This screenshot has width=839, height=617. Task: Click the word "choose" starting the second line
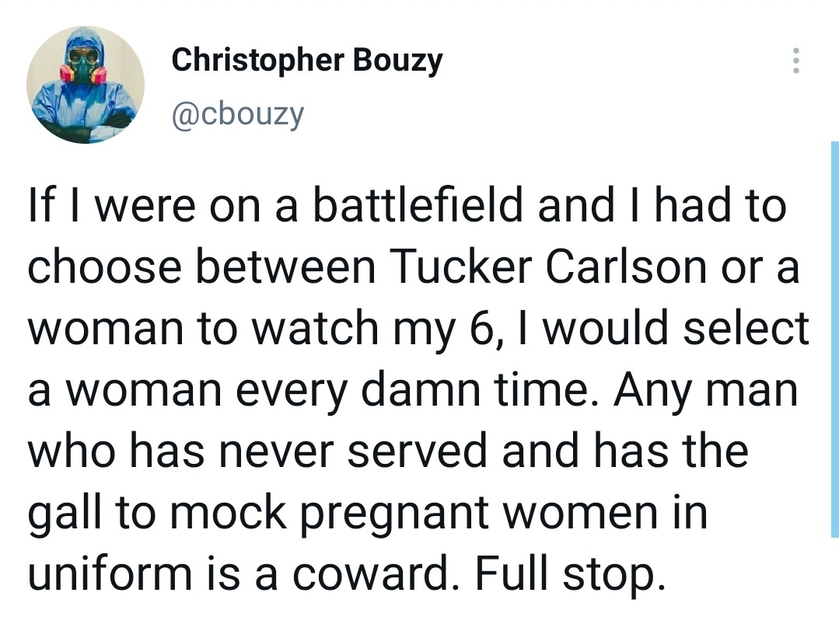point(105,267)
